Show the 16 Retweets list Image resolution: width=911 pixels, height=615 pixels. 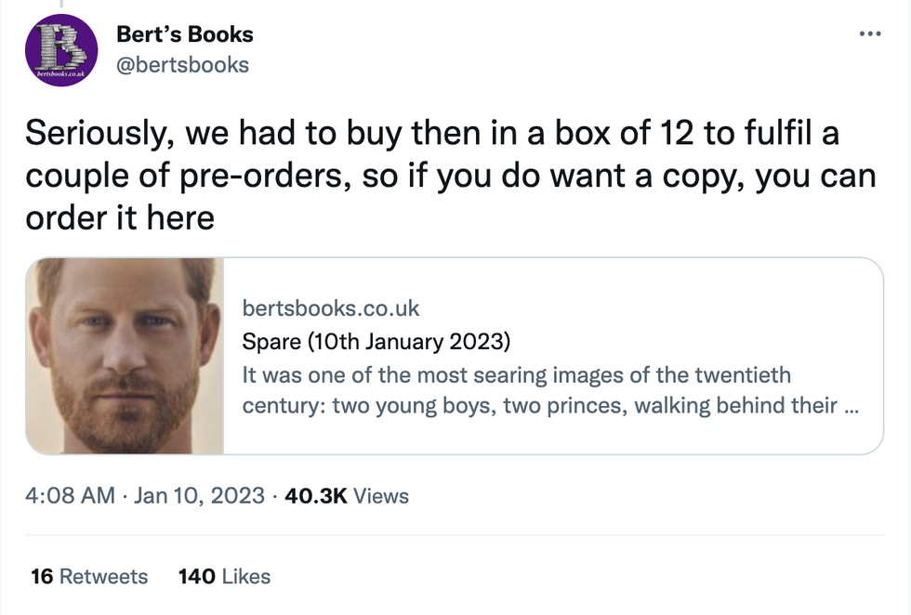(x=89, y=577)
